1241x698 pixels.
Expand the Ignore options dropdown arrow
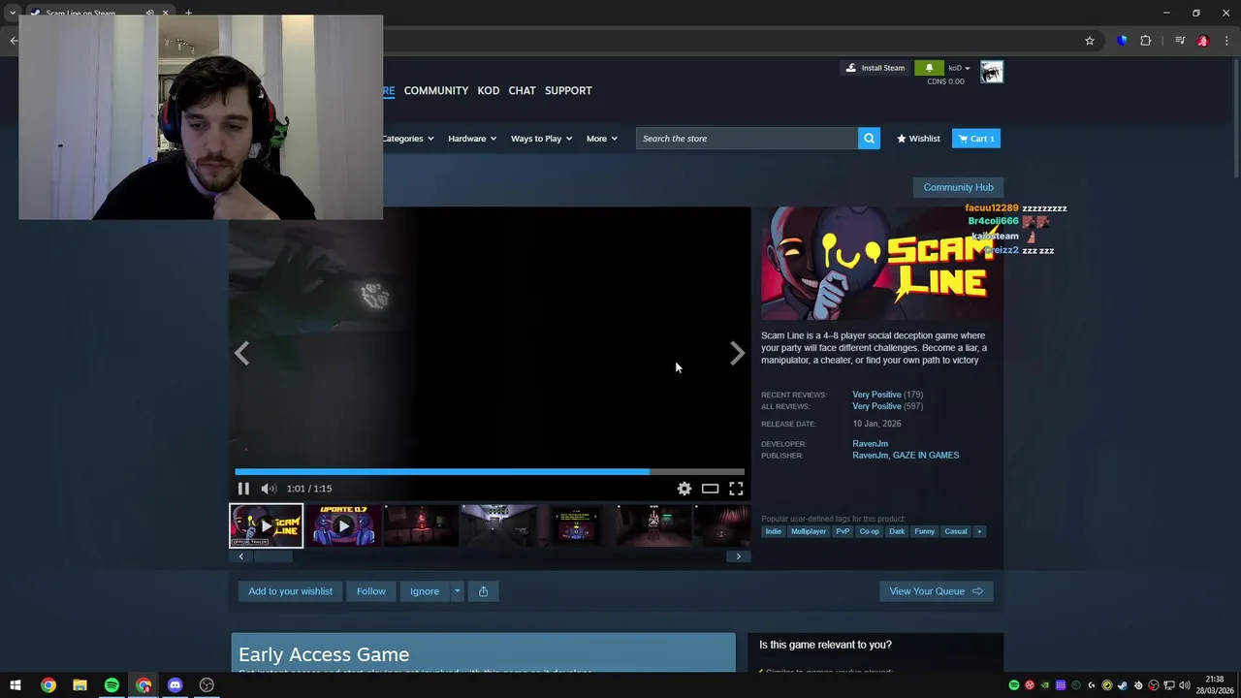click(x=457, y=591)
